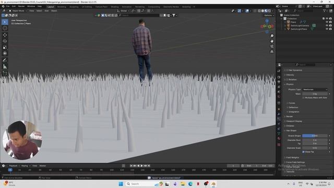
Task: Jump to timeline start button
Action: pos(131,166)
